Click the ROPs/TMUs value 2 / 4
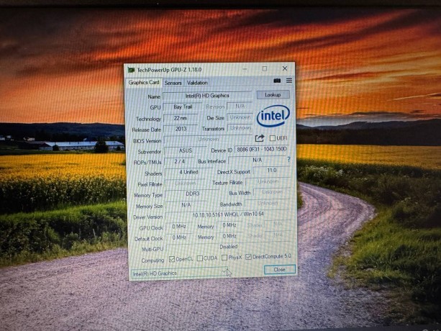This screenshot has height=331, width=441. [x=179, y=161]
